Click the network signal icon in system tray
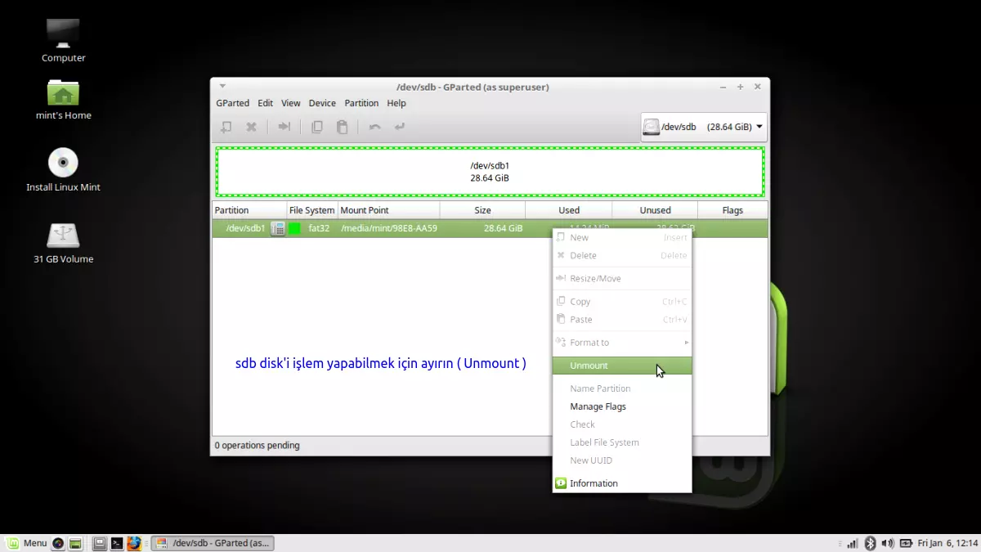The image size is (981, 552). [x=852, y=542]
